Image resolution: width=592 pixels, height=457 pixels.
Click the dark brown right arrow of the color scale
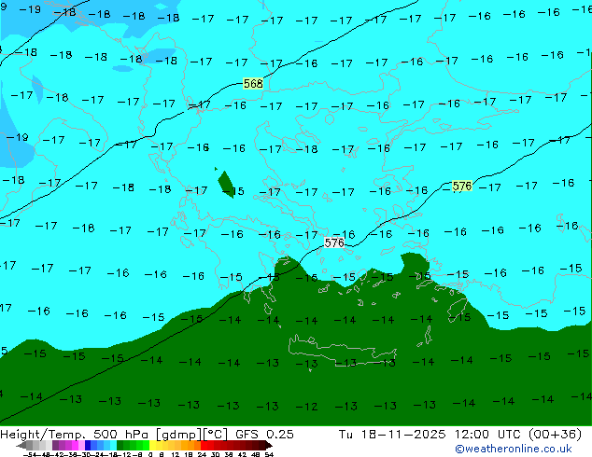click(269, 446)
